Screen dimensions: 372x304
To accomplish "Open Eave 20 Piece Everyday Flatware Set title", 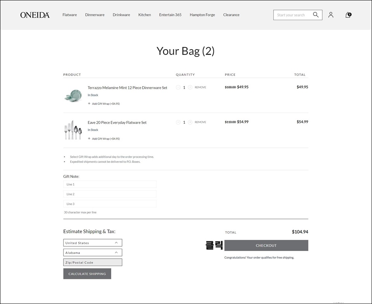I will pyautogui.click(x=117, y=122).
